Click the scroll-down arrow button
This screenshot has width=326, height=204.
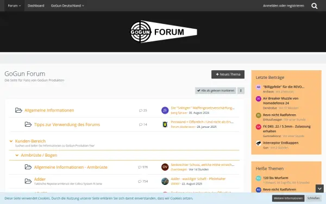point(319,189)
